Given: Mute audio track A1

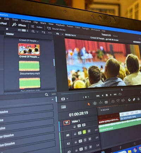Looking at the screenshot, I should pyautogui.click(x=89, y=131).
